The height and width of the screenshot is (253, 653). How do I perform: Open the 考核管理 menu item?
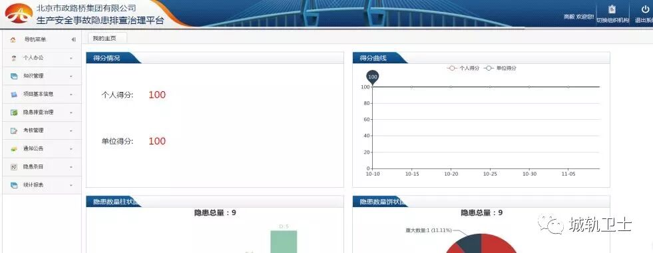[x=42, y=130]
